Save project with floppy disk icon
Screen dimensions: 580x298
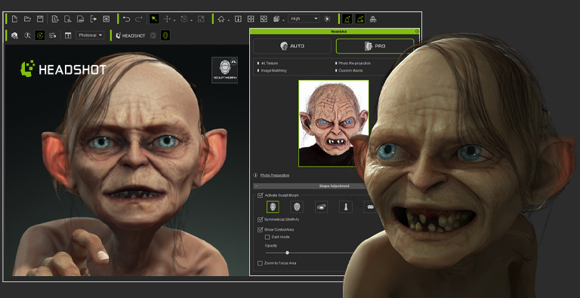point(40,19)
